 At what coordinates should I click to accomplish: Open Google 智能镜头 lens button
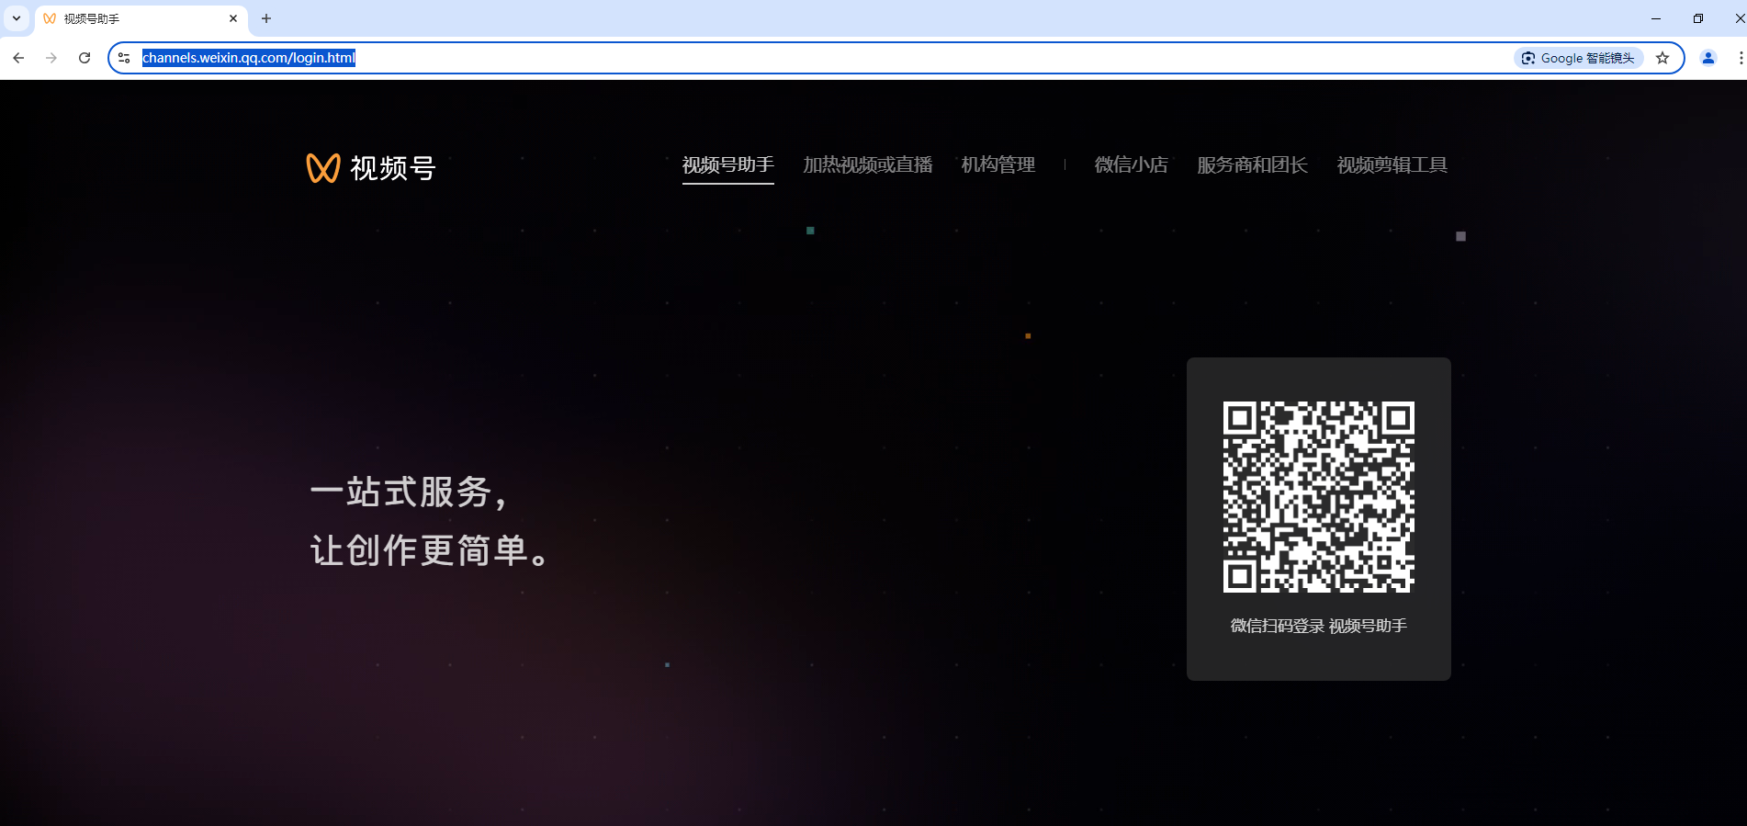click(x=1578, y=58)
